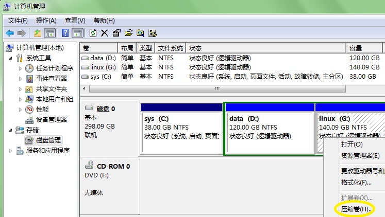The width and height of the screenshot is (385, 217).
Task: Expand the 本地用户和组 node
Action: (21, 99)
